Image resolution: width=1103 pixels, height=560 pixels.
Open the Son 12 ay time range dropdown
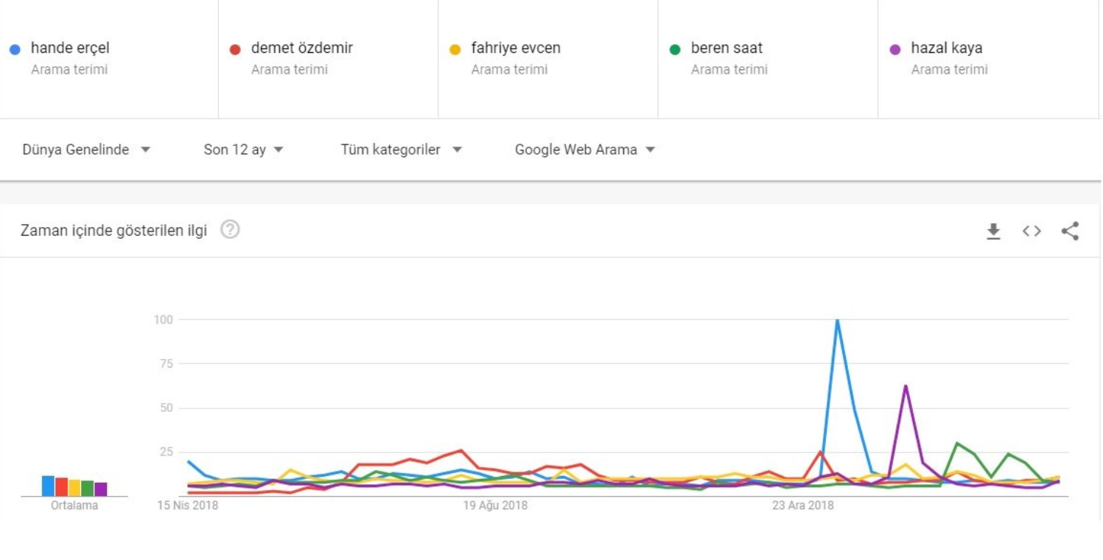(243, 150)
